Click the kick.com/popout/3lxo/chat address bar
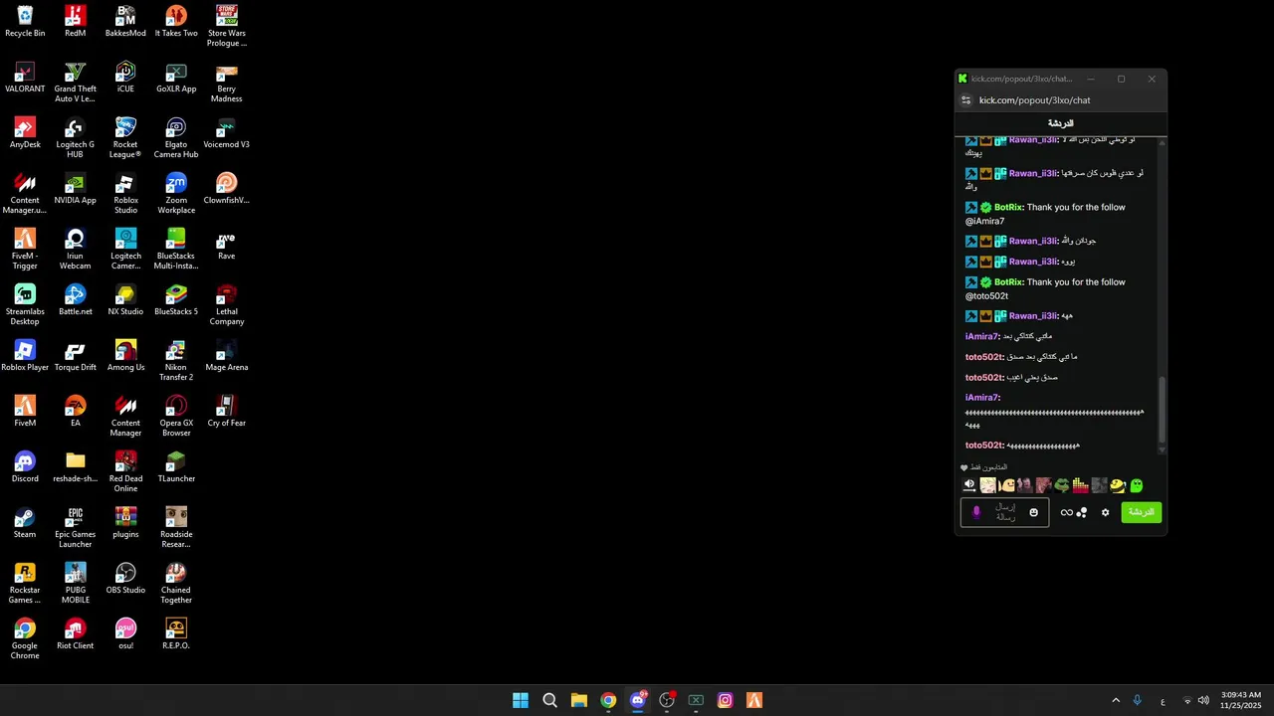The height and width of the screenshot is (716, 1274). point(1035,100)
